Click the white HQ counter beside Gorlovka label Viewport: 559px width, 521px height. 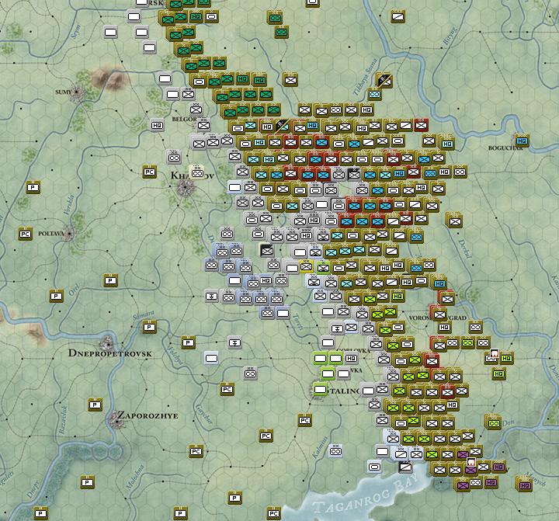[x=351, y=358]
